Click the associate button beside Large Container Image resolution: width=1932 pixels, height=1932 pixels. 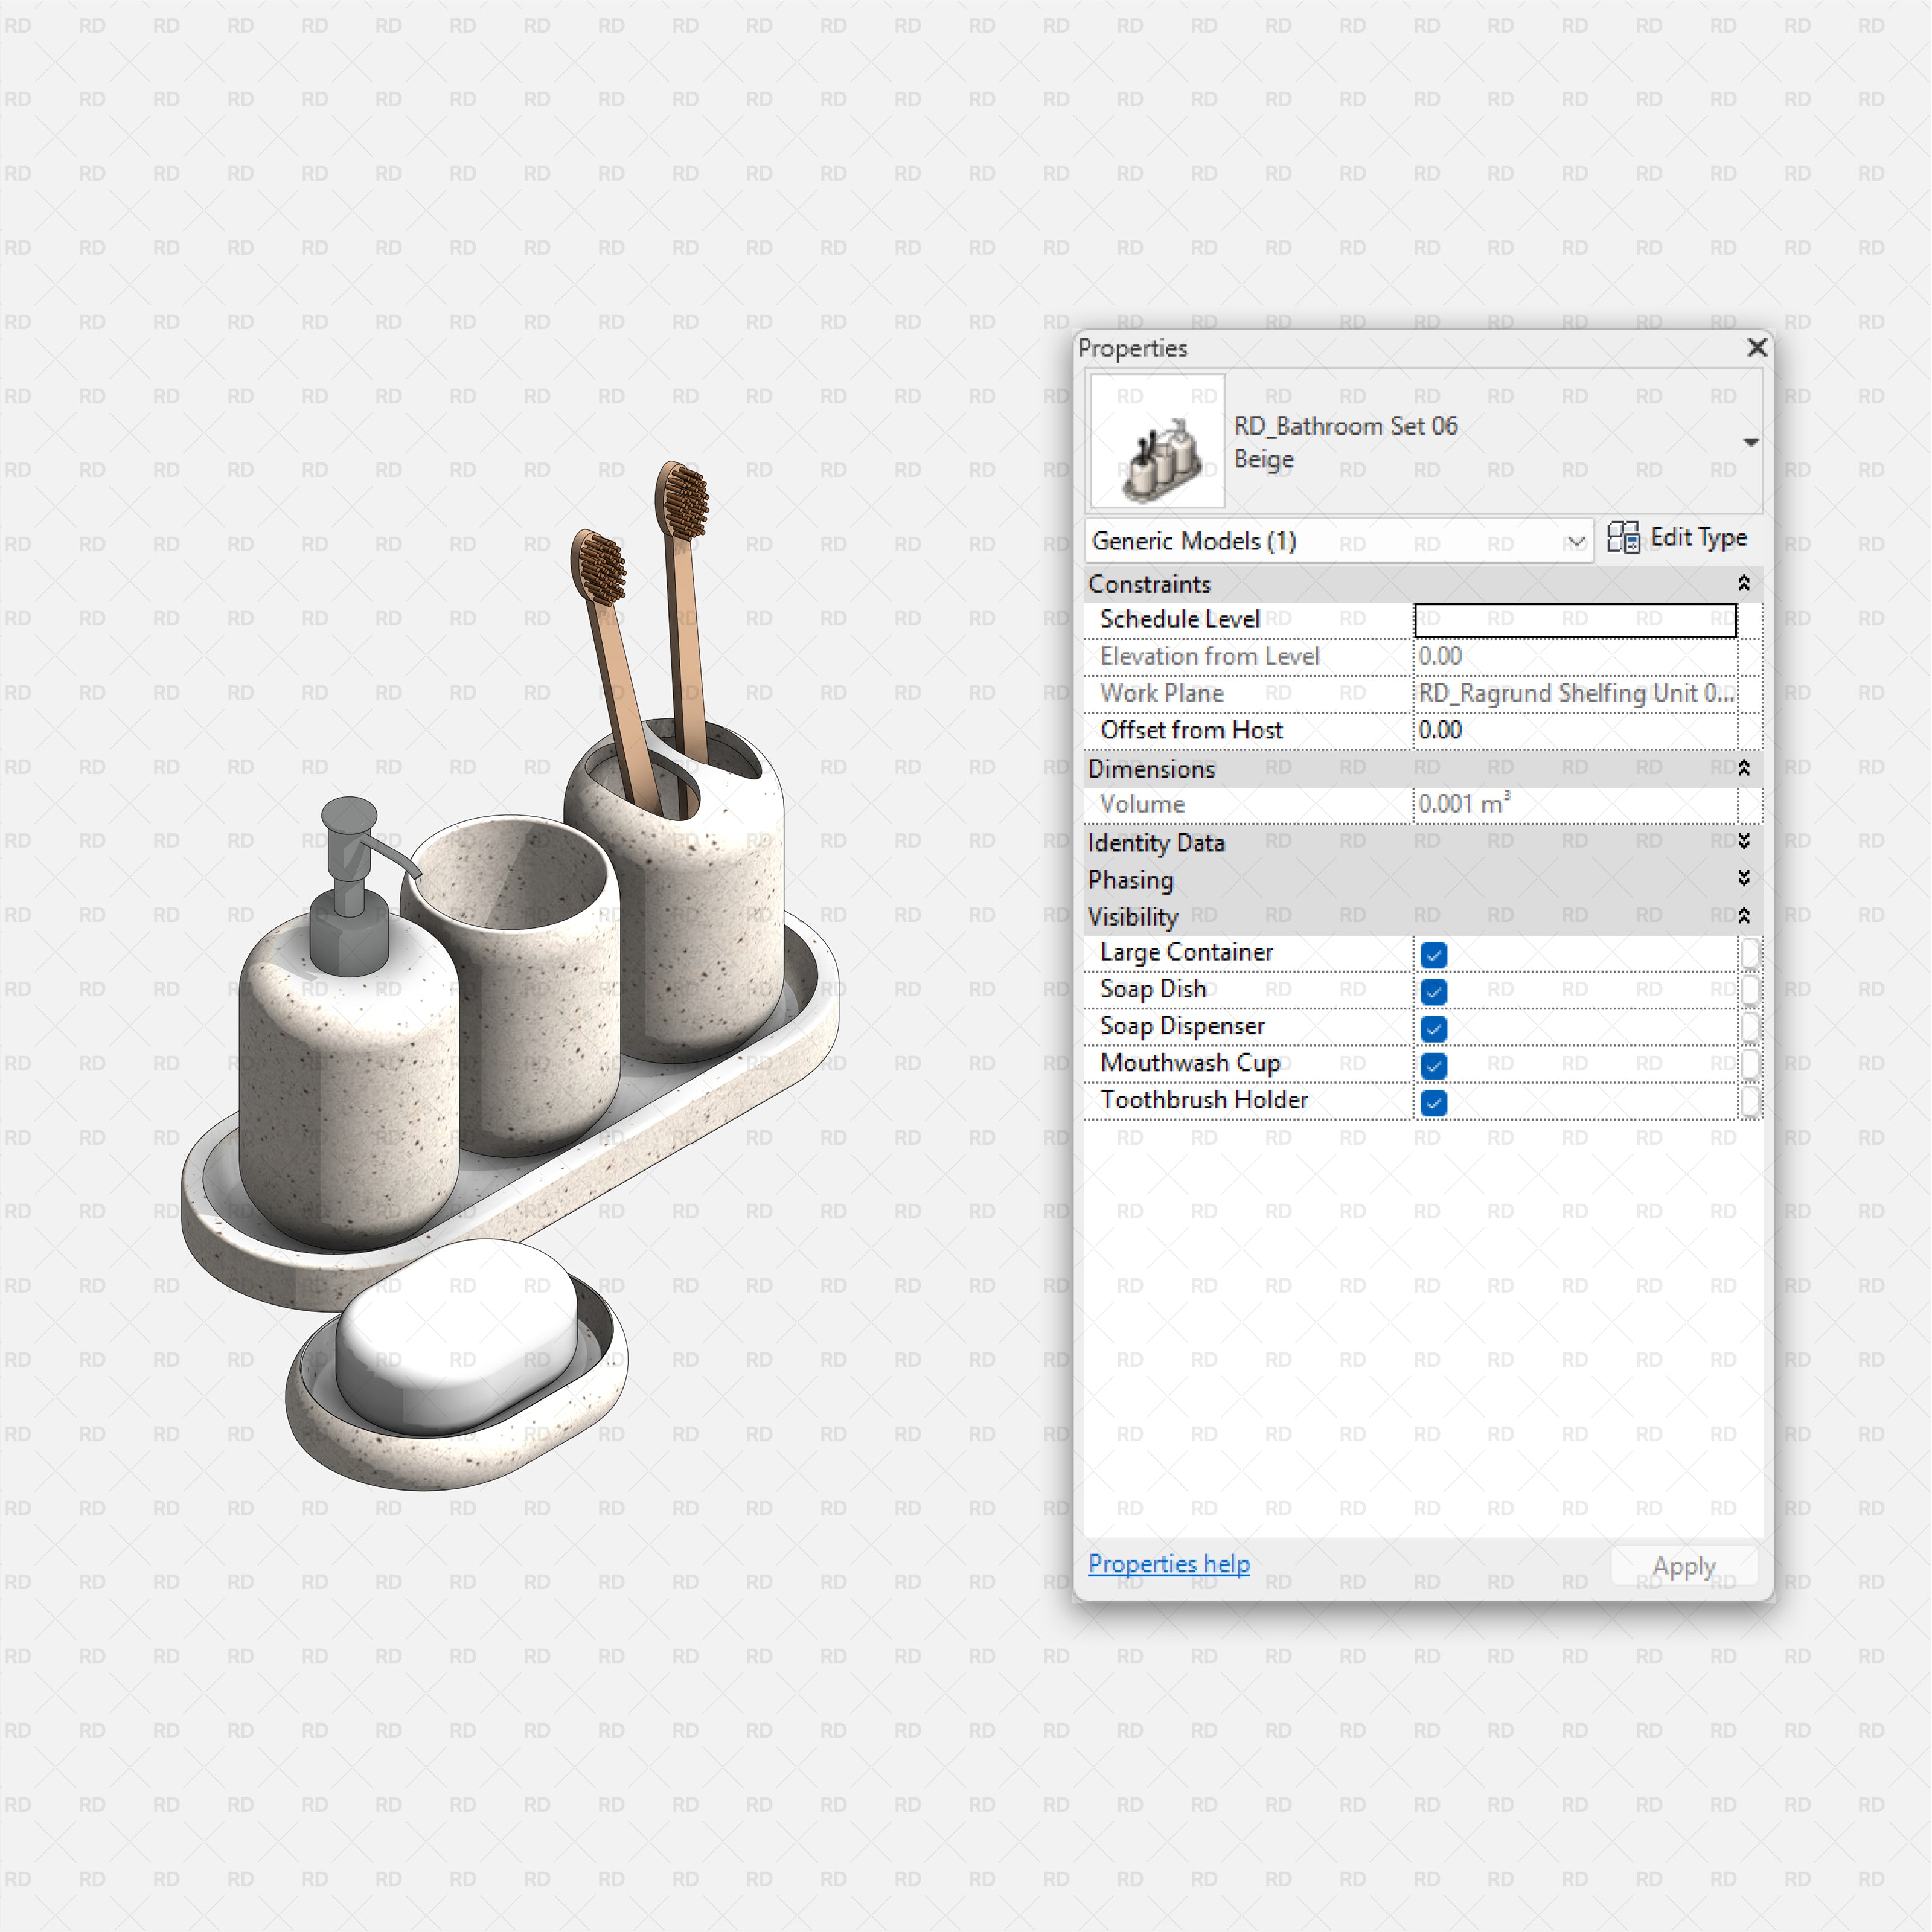tap(1749, 954)
